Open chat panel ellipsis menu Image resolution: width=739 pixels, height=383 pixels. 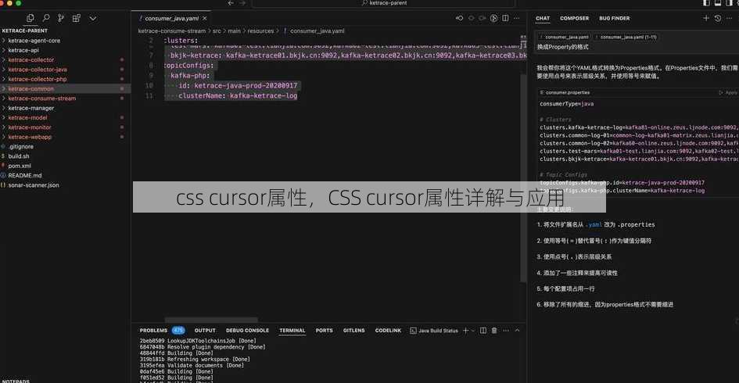pyautogui.click(x=729, y=18)
